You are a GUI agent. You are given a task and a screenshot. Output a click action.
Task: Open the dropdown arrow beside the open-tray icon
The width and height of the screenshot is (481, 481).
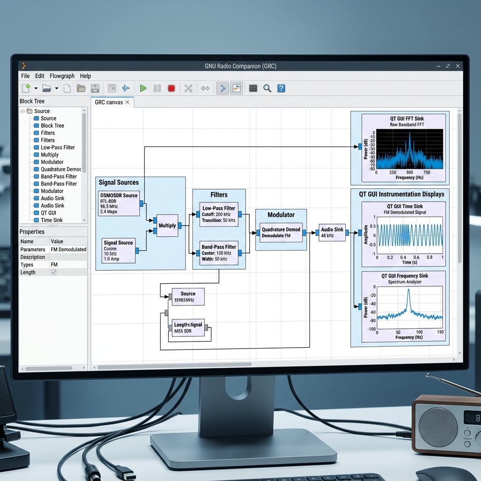[x=57, y=89]
